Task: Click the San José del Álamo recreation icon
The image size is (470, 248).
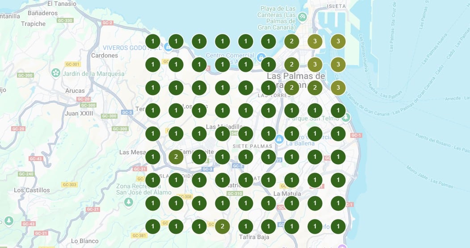Action: pos(129,202)
